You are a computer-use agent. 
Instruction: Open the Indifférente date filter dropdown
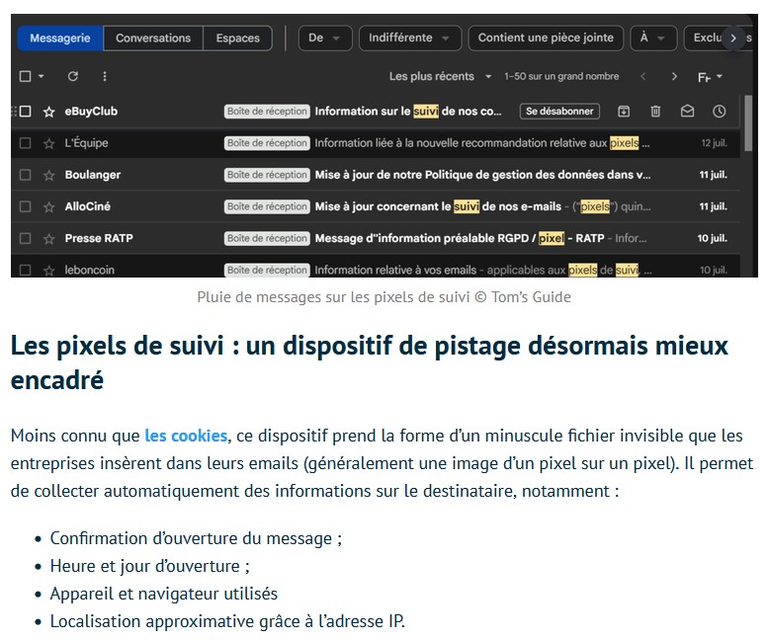click(410, 39)
